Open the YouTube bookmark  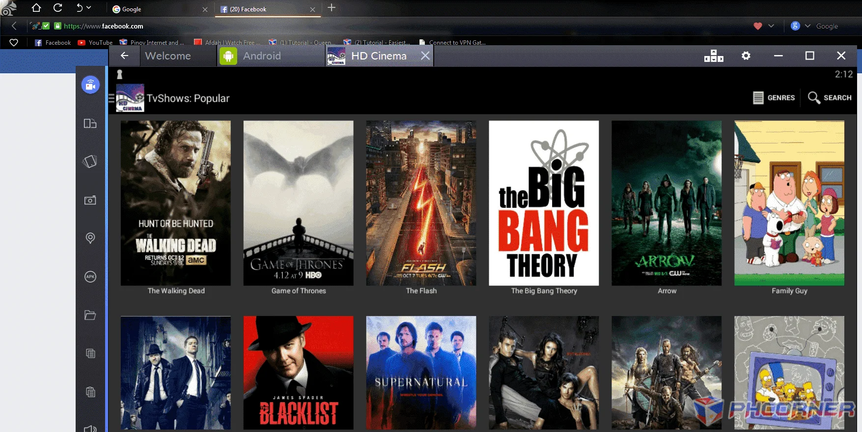(95, 42)
